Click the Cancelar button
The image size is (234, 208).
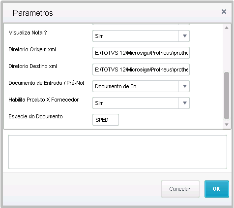[x=180, y=189]
